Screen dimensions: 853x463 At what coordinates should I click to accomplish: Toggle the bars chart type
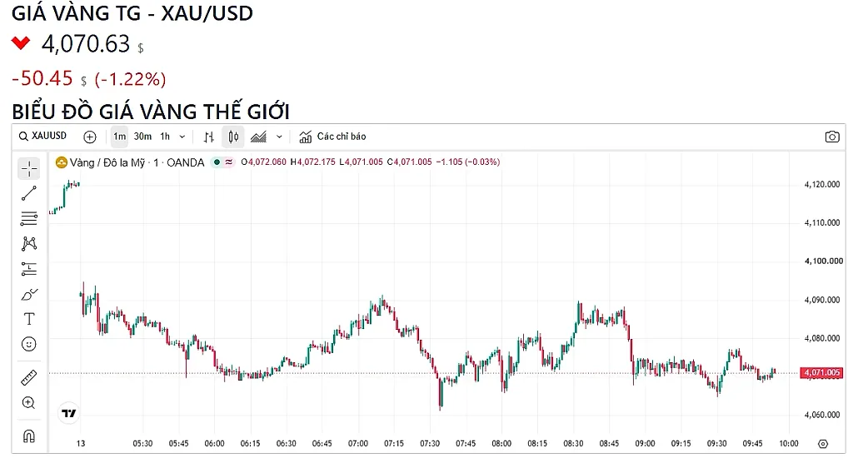[209, 137]
